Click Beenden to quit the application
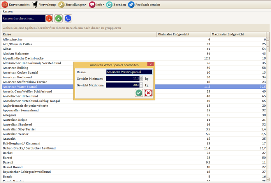Screen dimensions: 271x183 (116, 5)
